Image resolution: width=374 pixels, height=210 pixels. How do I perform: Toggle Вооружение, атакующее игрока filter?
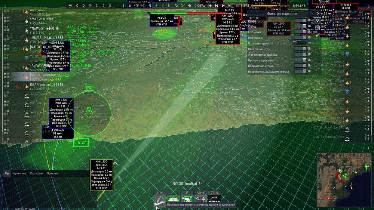(300, 71)
